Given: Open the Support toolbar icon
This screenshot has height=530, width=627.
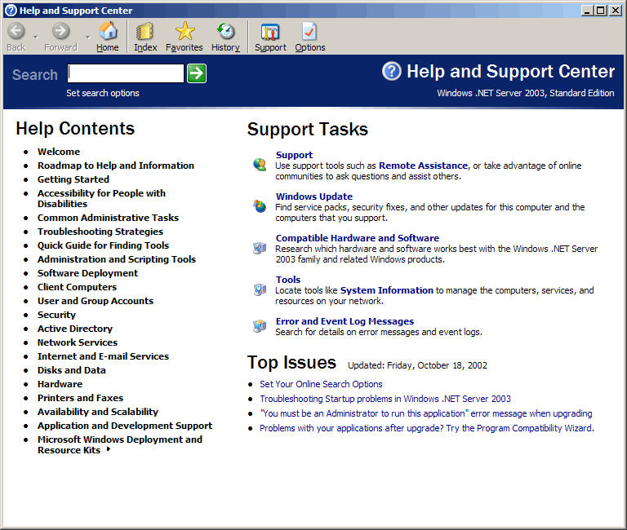Looking at the screenshot, I should [270, 32].
